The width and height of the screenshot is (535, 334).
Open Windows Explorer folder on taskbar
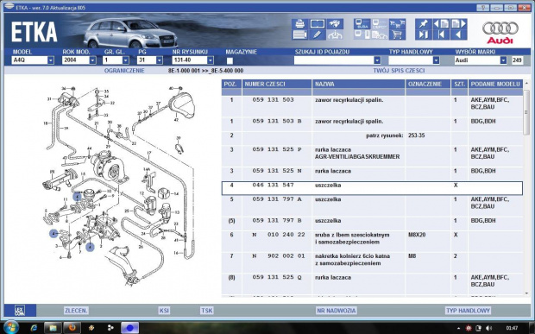click(53, 328)
